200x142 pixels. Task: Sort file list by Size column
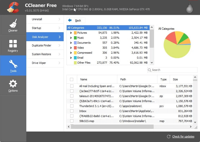click(181, 79)
